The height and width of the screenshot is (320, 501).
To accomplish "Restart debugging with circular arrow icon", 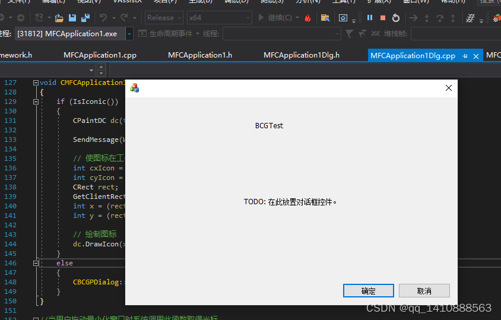I will (395, 18).
